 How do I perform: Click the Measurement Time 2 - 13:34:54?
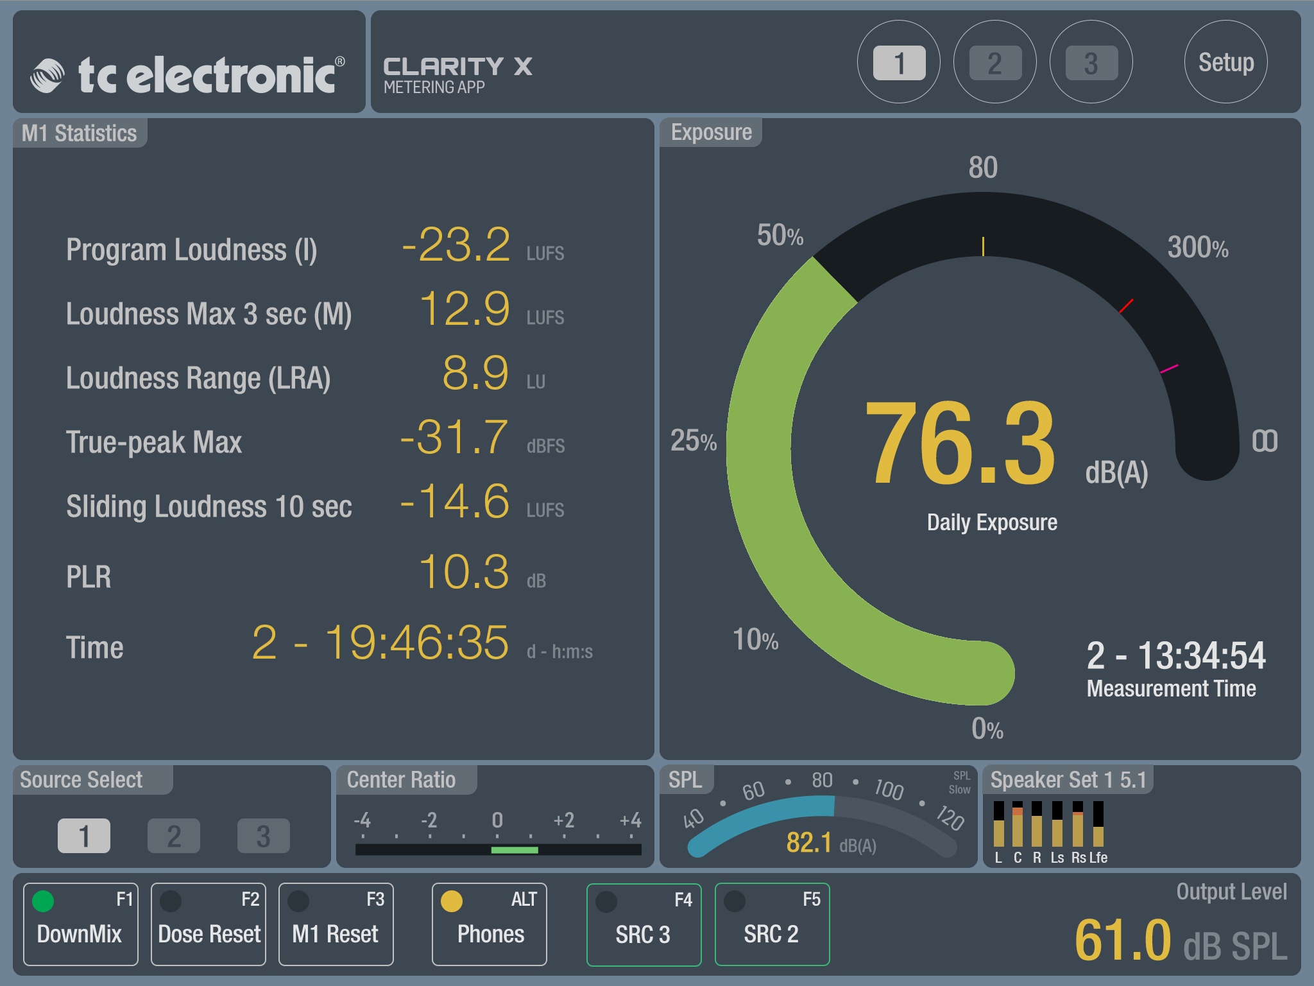[x=1176, y=656]
